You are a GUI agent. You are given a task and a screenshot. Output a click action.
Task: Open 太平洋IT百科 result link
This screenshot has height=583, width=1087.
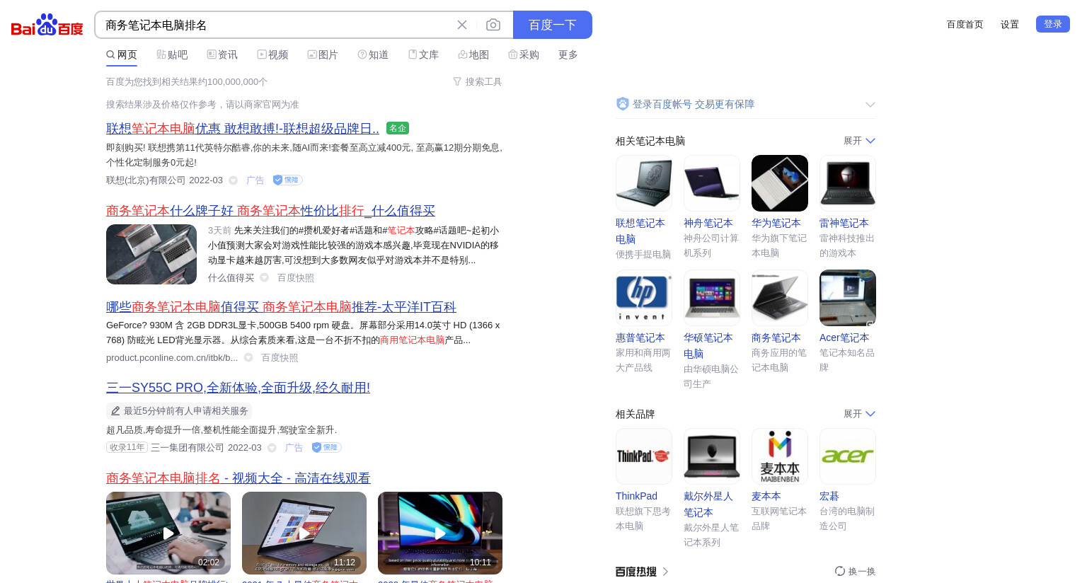(x=281, y=307)
